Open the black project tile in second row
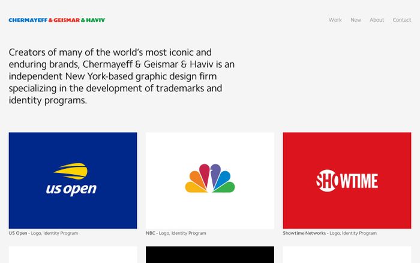The width and height of the screenshot is (420, 263). click(x=210, y=255)
